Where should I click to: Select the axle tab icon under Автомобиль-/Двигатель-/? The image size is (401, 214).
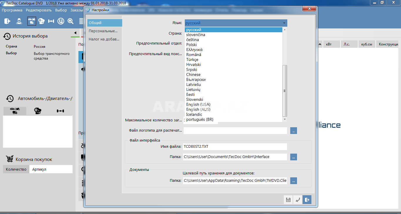pos(61,111)
